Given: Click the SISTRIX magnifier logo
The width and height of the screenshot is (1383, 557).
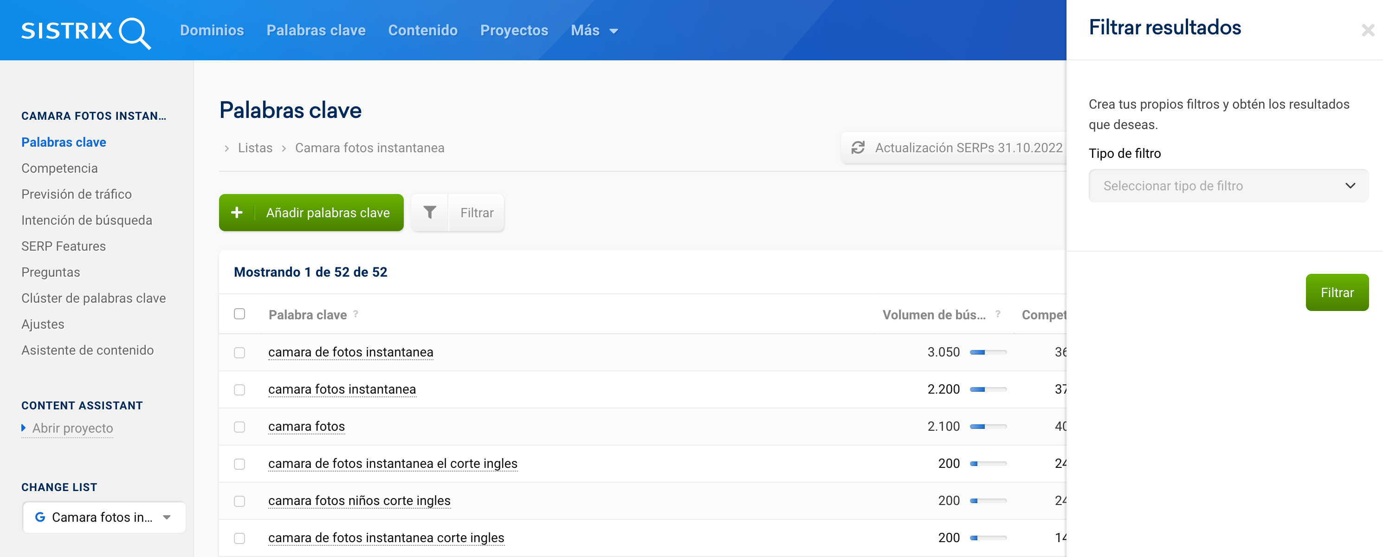Looking at the screenshot, I should [134, 32].
